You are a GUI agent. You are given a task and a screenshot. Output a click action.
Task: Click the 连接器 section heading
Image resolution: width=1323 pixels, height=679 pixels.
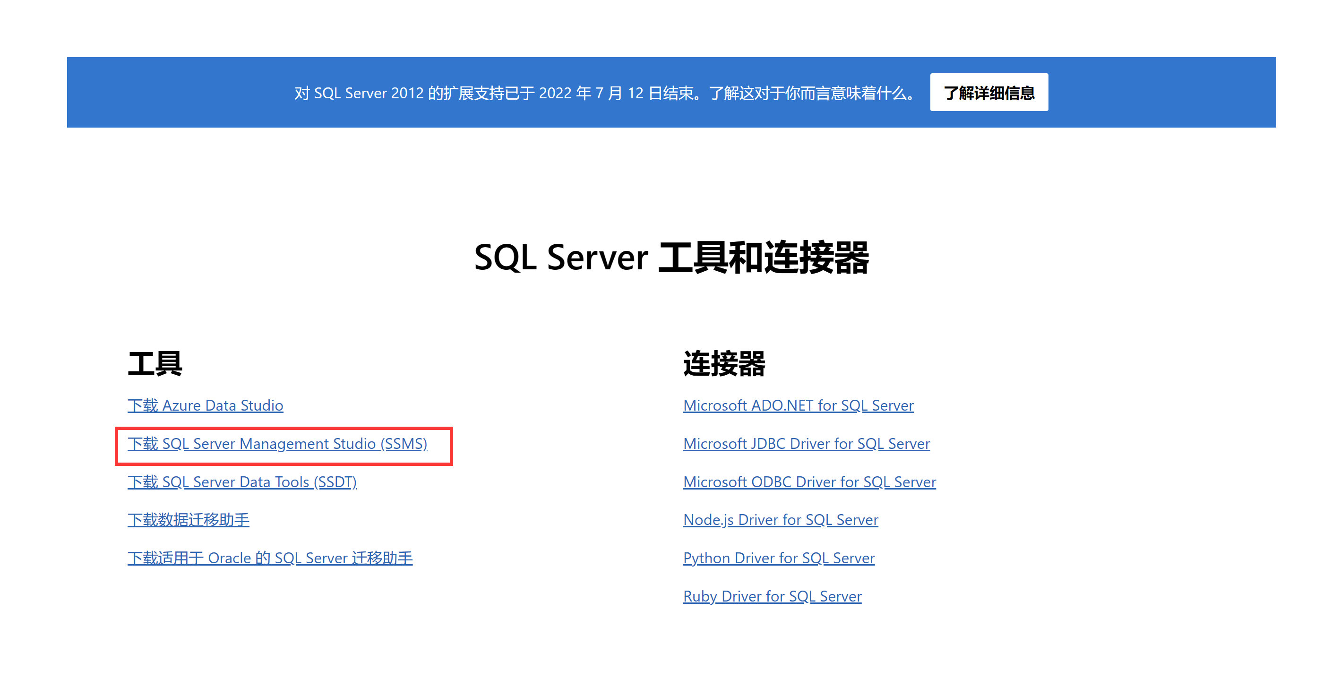point(724,364)
